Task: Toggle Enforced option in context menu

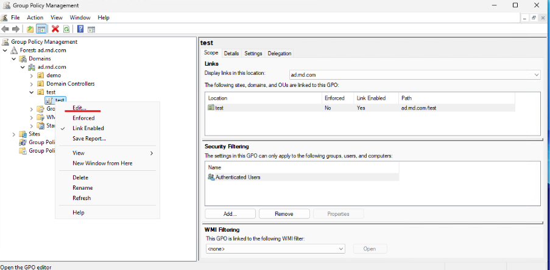Action: [83, 118]
